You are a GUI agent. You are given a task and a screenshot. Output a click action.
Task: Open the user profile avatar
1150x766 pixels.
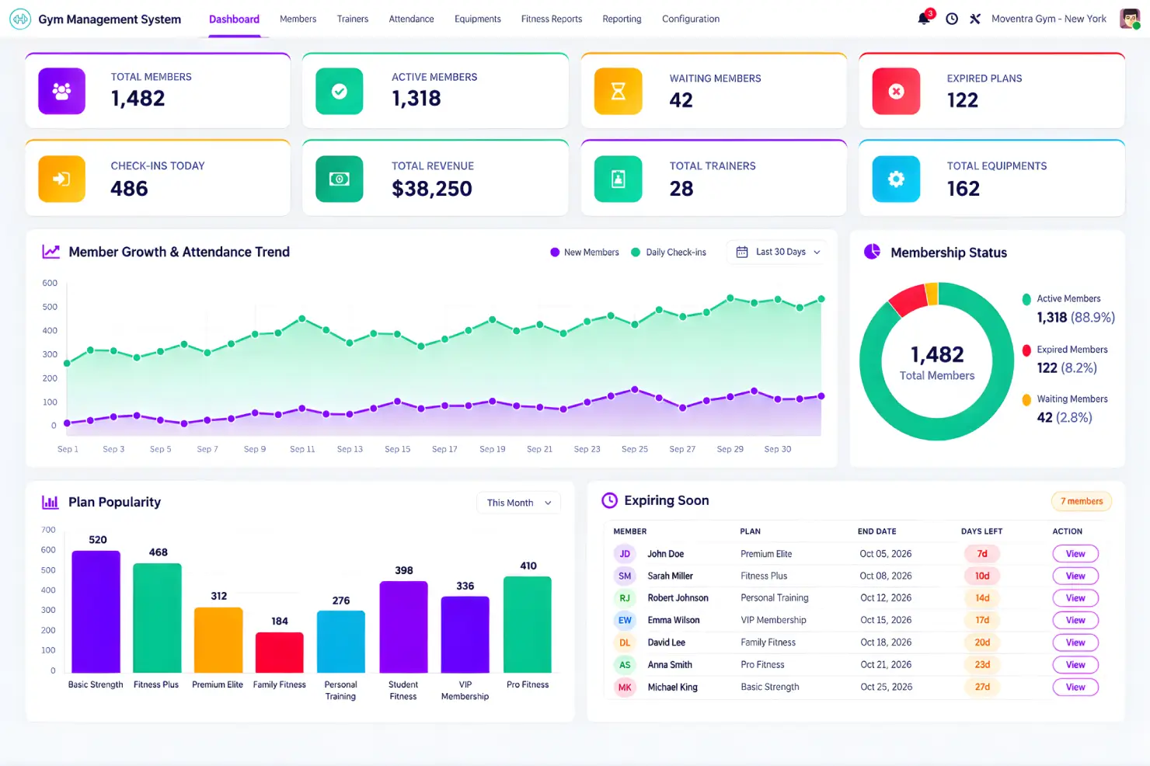[1130, 19]
